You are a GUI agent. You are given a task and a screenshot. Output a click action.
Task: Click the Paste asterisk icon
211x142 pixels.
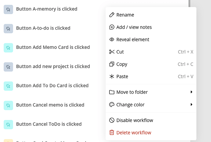pos(112,76)
